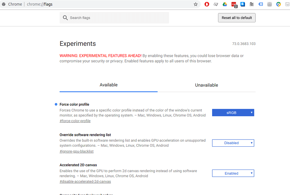Click version number 73.0.3683.103
The width and height of the screenshot is (290, 195).
244,44
